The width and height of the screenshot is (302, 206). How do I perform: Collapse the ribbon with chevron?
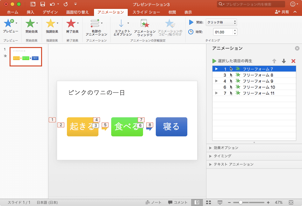295,12
